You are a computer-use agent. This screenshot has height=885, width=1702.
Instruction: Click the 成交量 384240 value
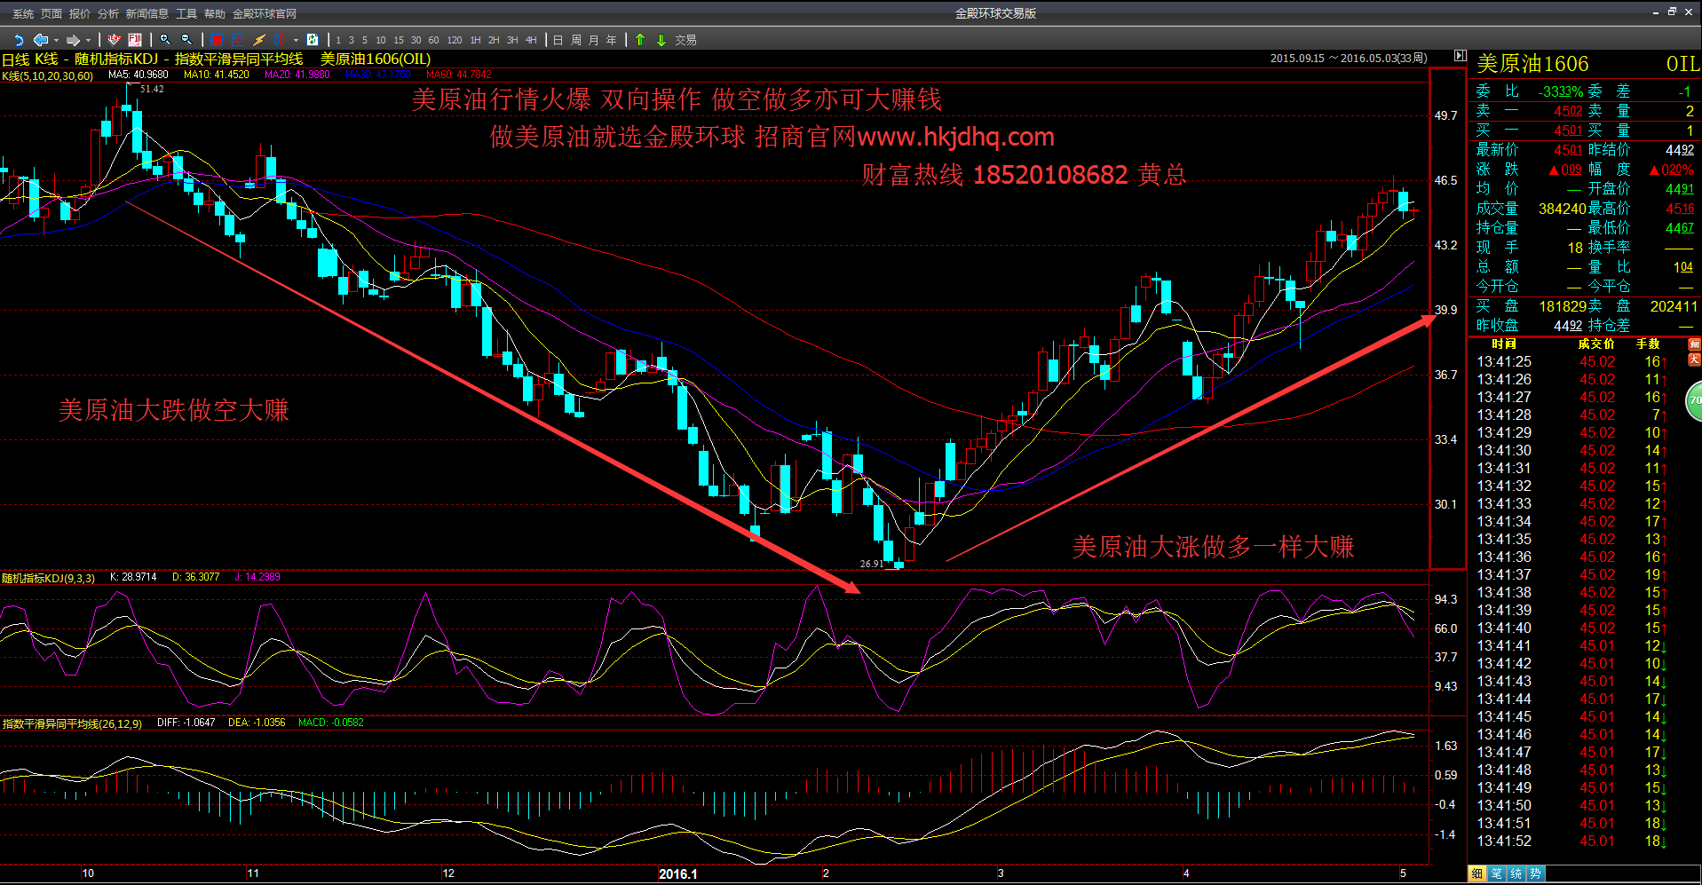(1562, 209)
